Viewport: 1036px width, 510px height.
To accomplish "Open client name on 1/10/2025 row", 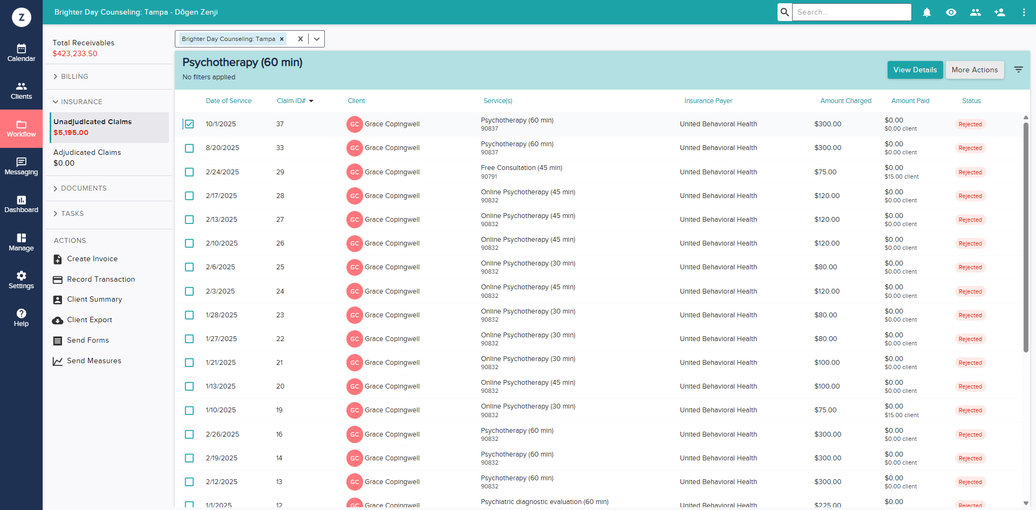I will pos(392,410).
